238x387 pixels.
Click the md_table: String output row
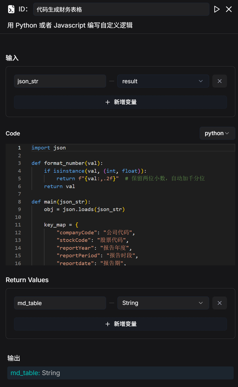tap(120, 373)
